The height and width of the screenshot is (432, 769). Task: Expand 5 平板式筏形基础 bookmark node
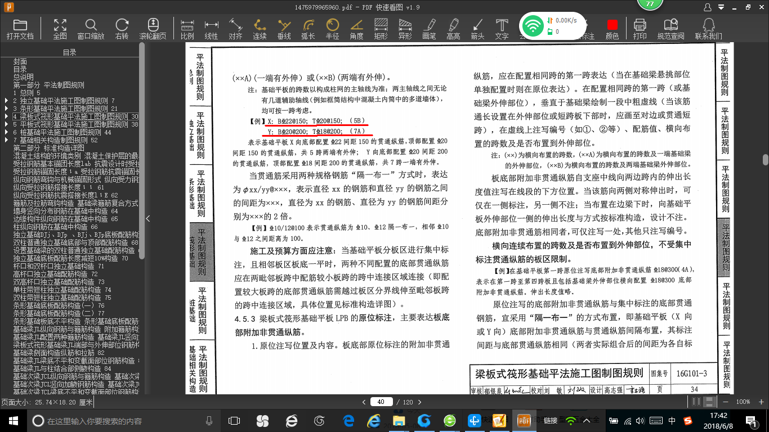click(x=6, y=124)
